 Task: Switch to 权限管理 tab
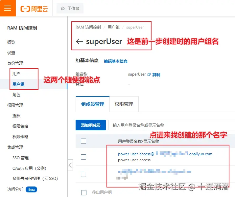coord(124,104)
